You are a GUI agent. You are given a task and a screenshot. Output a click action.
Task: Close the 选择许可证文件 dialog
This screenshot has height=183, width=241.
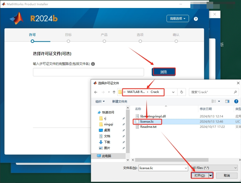coord(238,83)
